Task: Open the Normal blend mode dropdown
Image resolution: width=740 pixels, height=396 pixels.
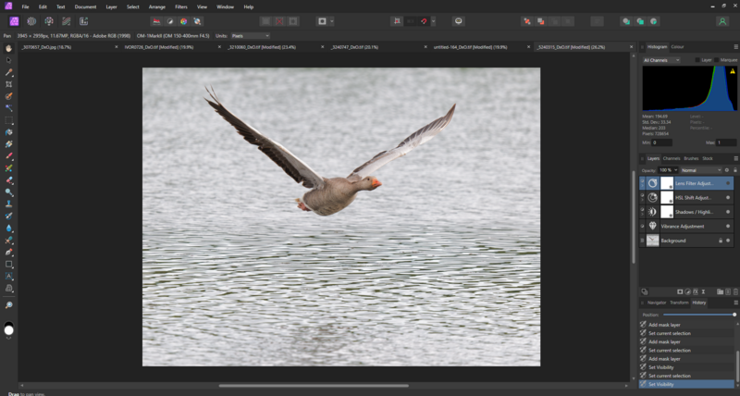Action: tap(701, 170)
